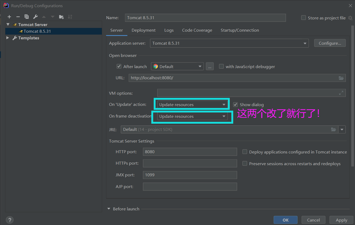Click the Cancel button
Image resolution: width=355 pixels, height=225 pixels.
pyautogui.click(x=314, y=220)
